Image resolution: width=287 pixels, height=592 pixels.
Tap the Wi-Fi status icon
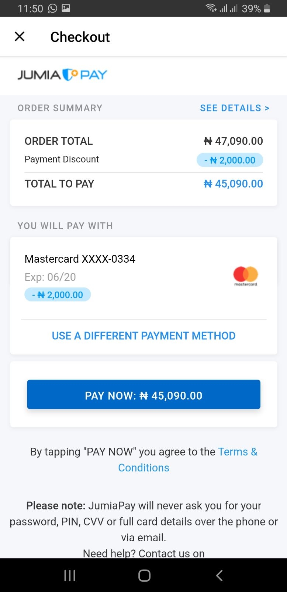pos(211,8)
